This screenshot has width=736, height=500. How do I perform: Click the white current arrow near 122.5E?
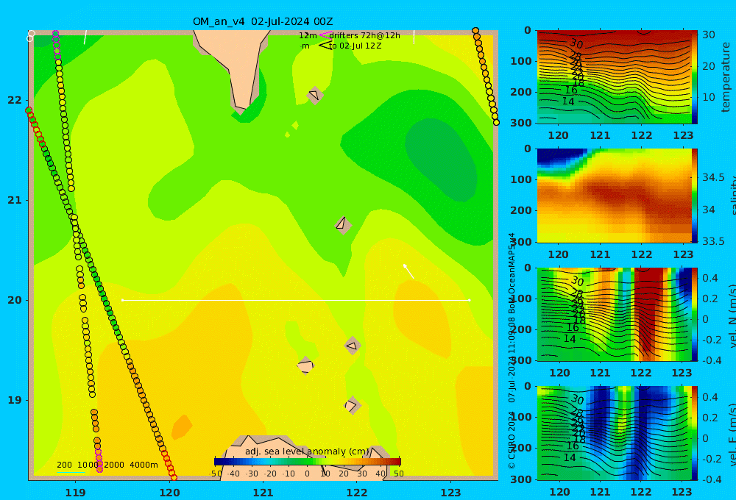pos(408,271)
